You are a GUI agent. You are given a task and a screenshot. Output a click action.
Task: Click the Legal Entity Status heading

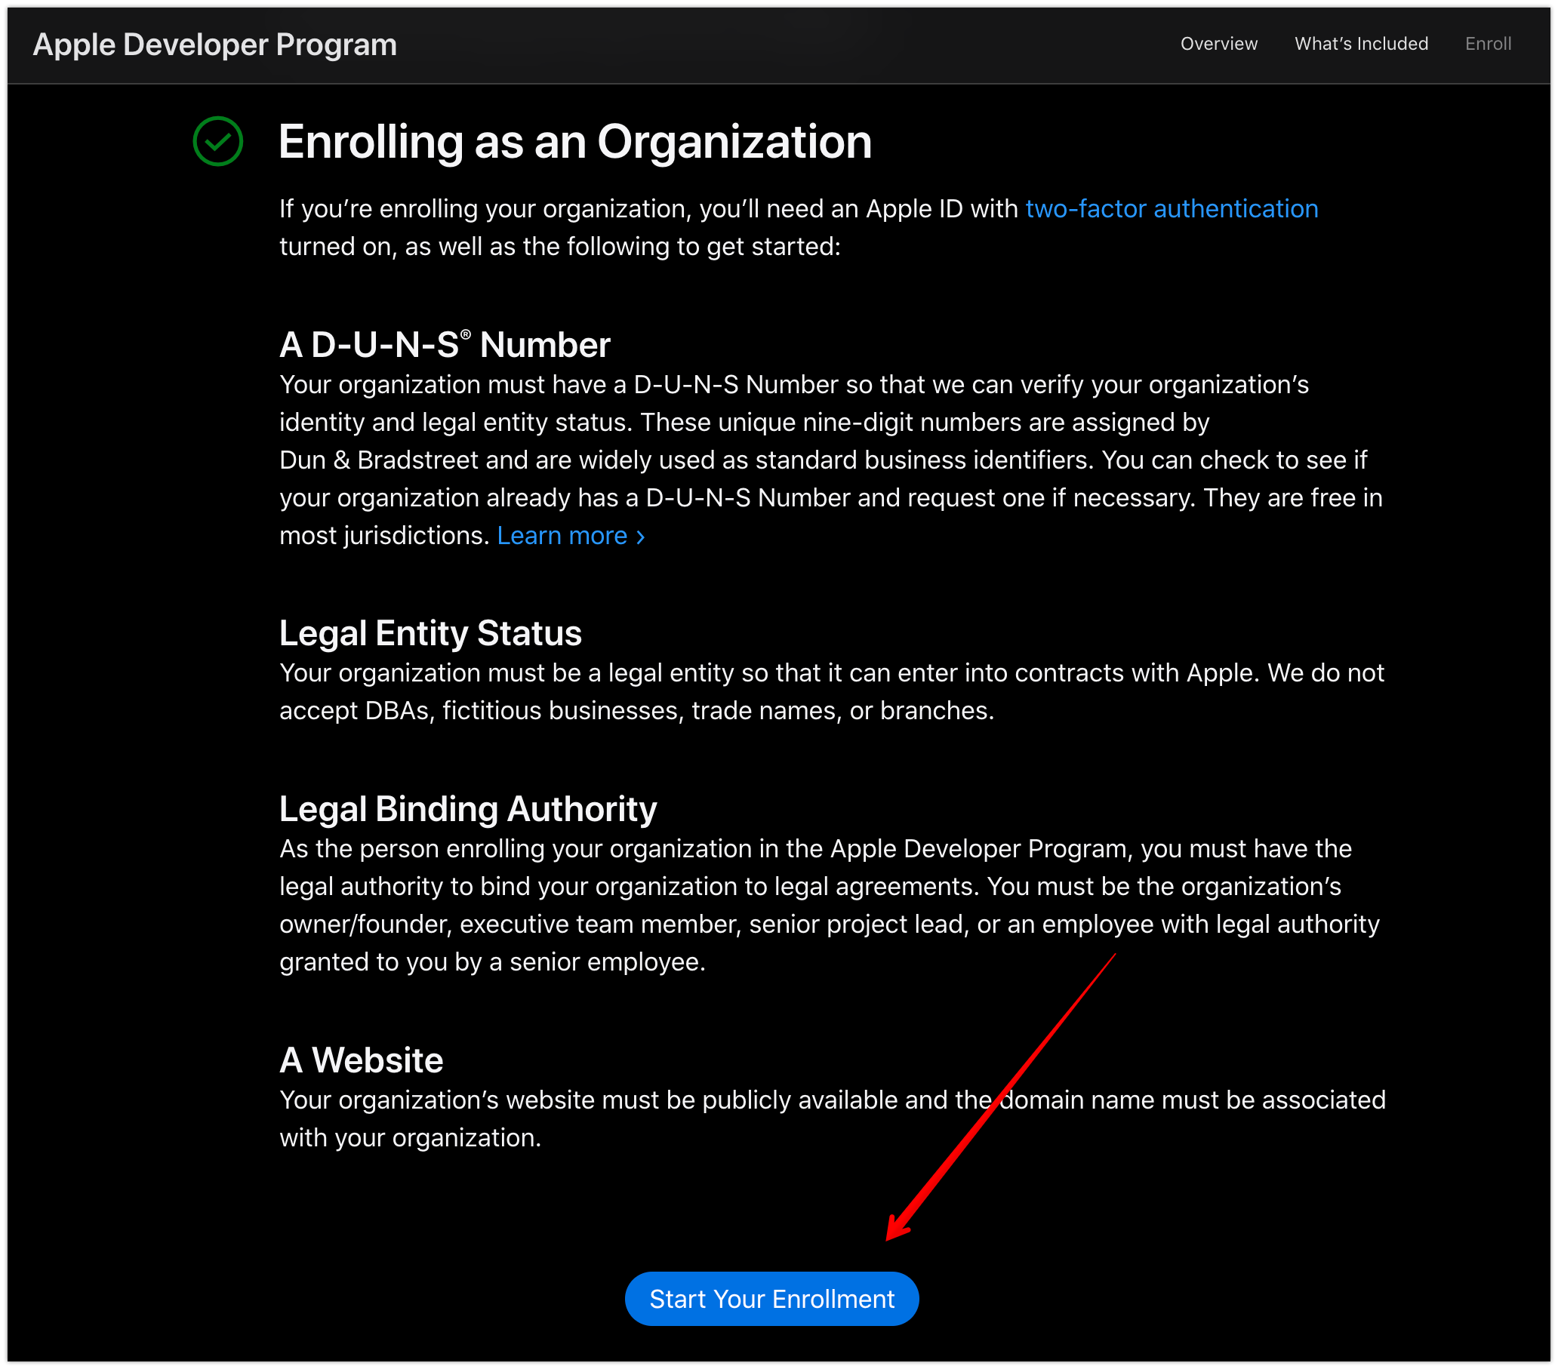tap(431, 633)
